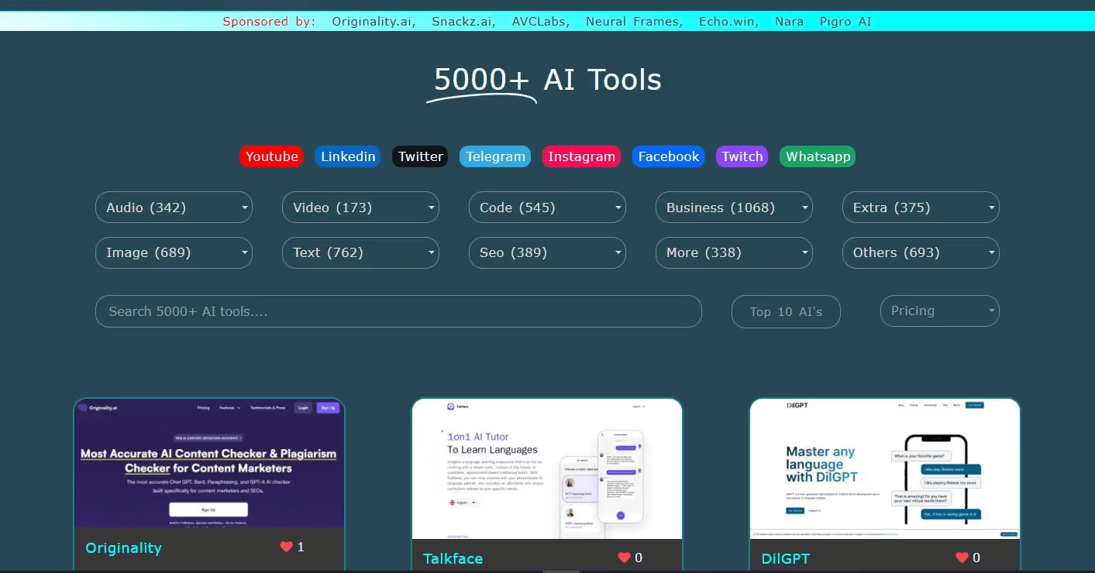Open the Whatsapp group button

(x=817, y=156)
